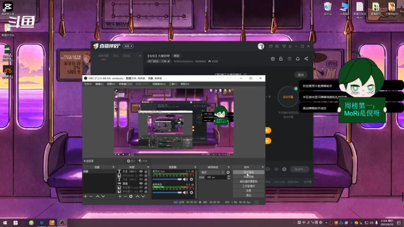The width and height of the screenshot is (404, 227).
Task: Pop out the Audio Mixer dock panel
Action: (x=195, y=167)
